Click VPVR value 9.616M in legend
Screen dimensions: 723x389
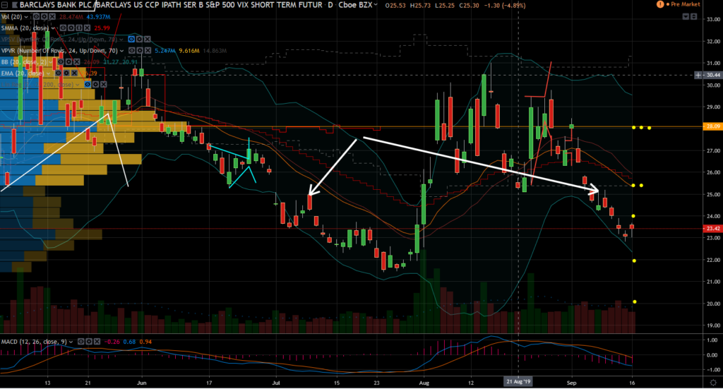pos(189,51)
